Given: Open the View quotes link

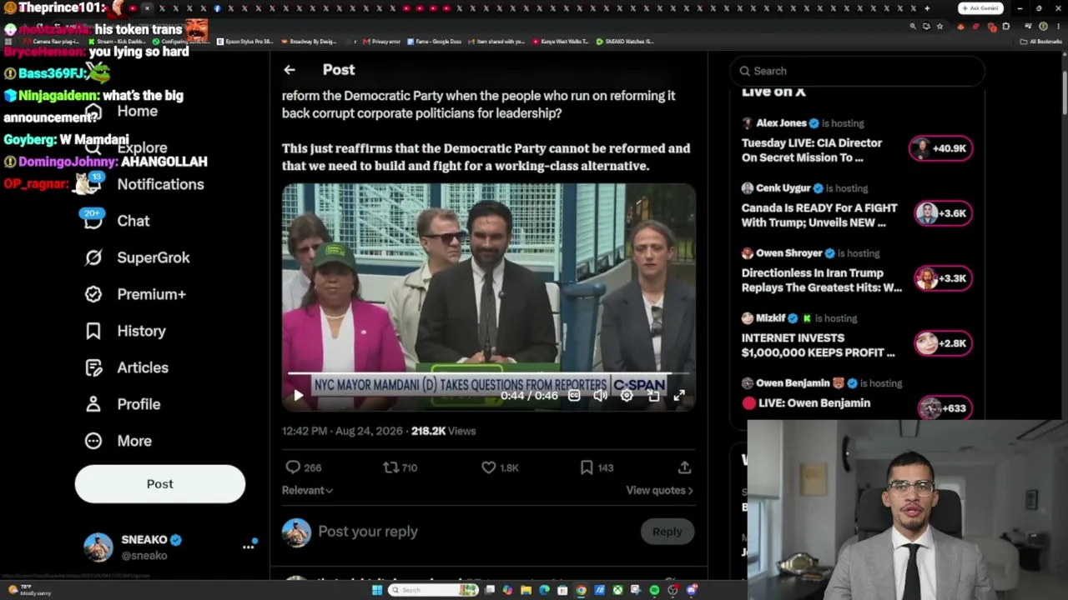Looking at the screenshot, I should (659, 490).
